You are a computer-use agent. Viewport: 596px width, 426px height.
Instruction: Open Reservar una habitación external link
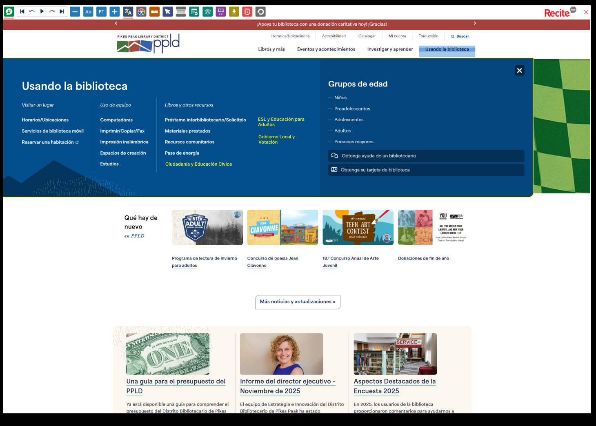[x=50, y=142]
